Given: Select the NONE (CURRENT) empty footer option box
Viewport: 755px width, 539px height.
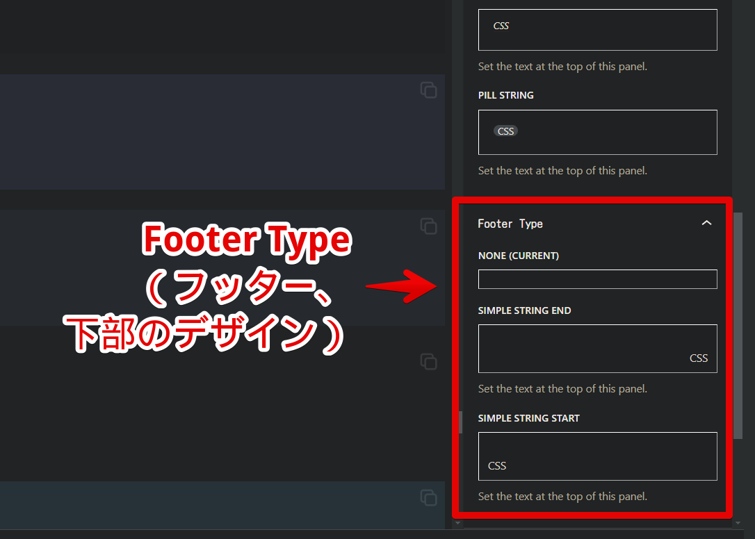Looking at the screenshot, I should pyautogui.click(x=598, y=279).
